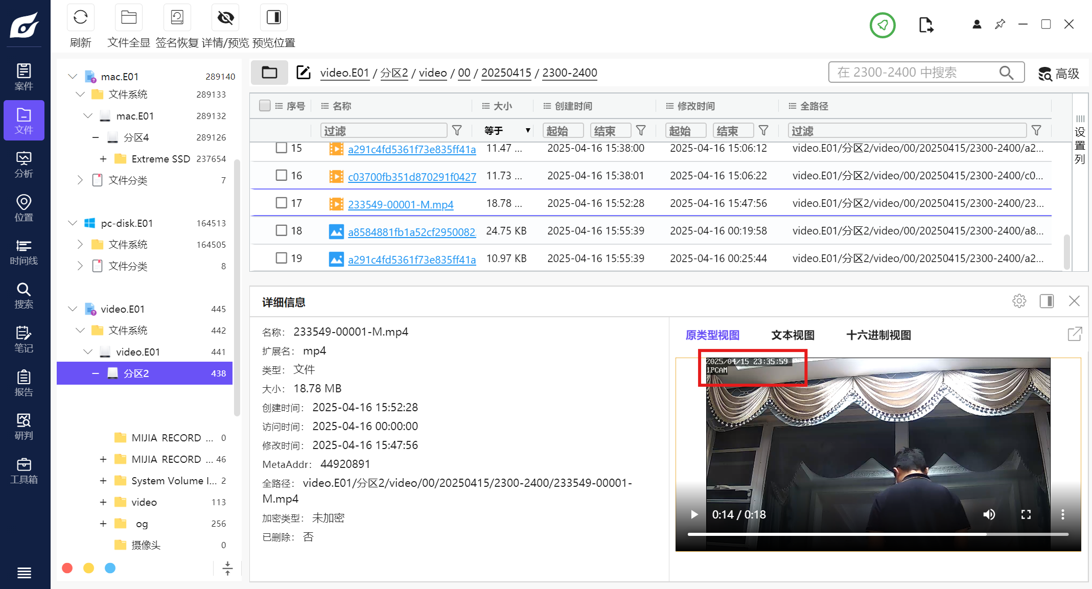This screenshot has height=589, width=1092.
Task: Click the 签名恢复 toolbar icon
Action: (x=177, y=18)
